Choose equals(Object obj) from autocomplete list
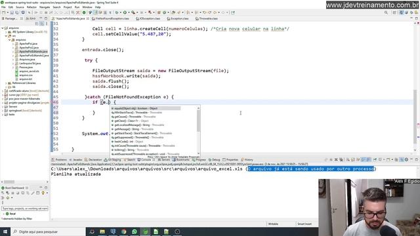420x236 pixels. (x=146, y=108)
